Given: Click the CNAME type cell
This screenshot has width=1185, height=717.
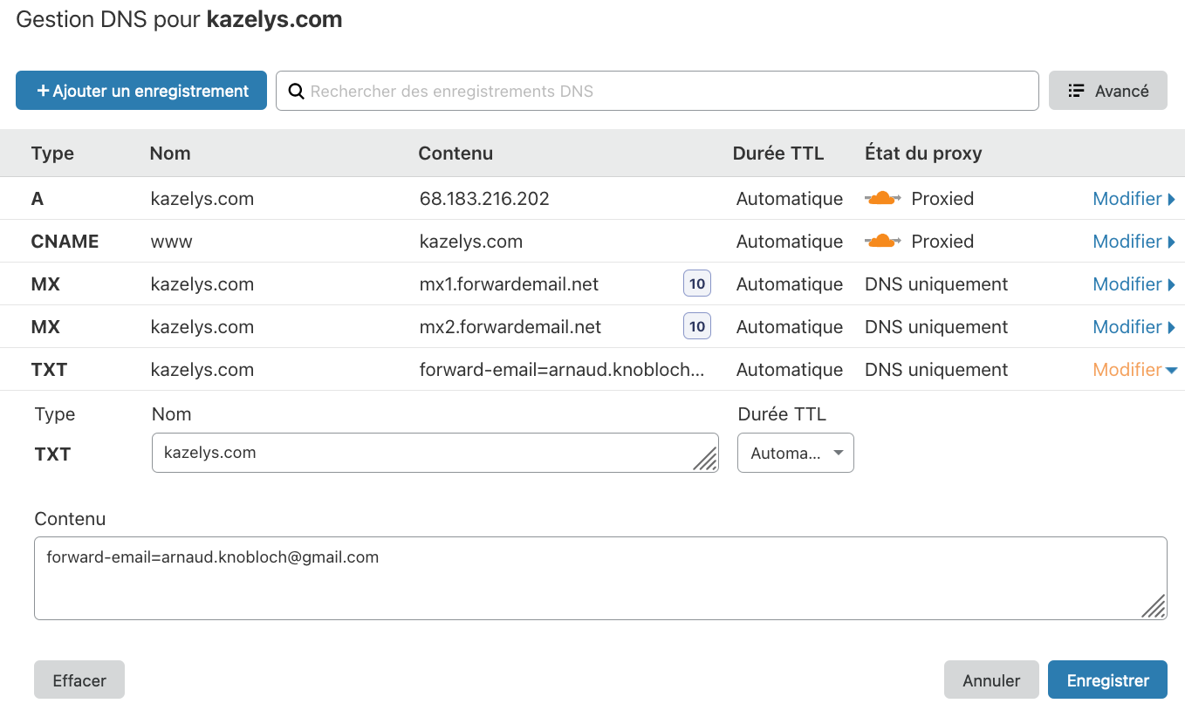Looking at the screenshot, I should (x=65, y=242).
